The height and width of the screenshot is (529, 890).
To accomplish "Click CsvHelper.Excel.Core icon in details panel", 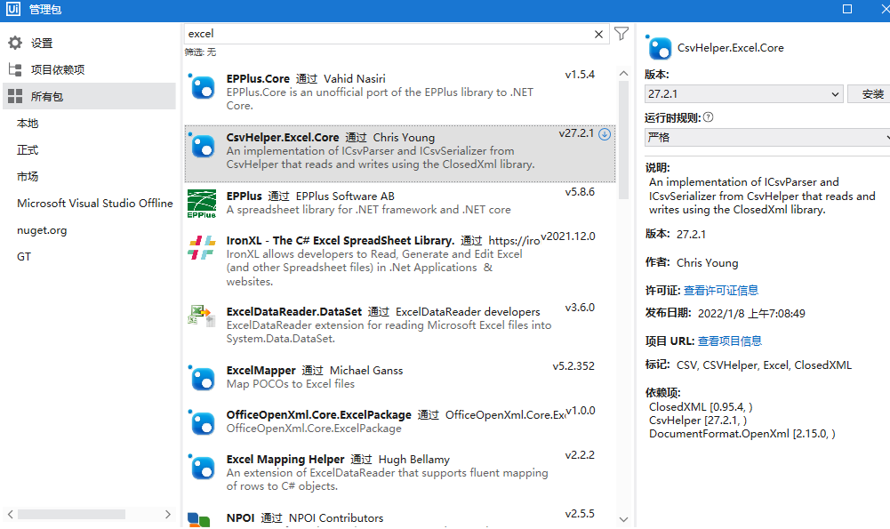I will [x=659, y=48].
